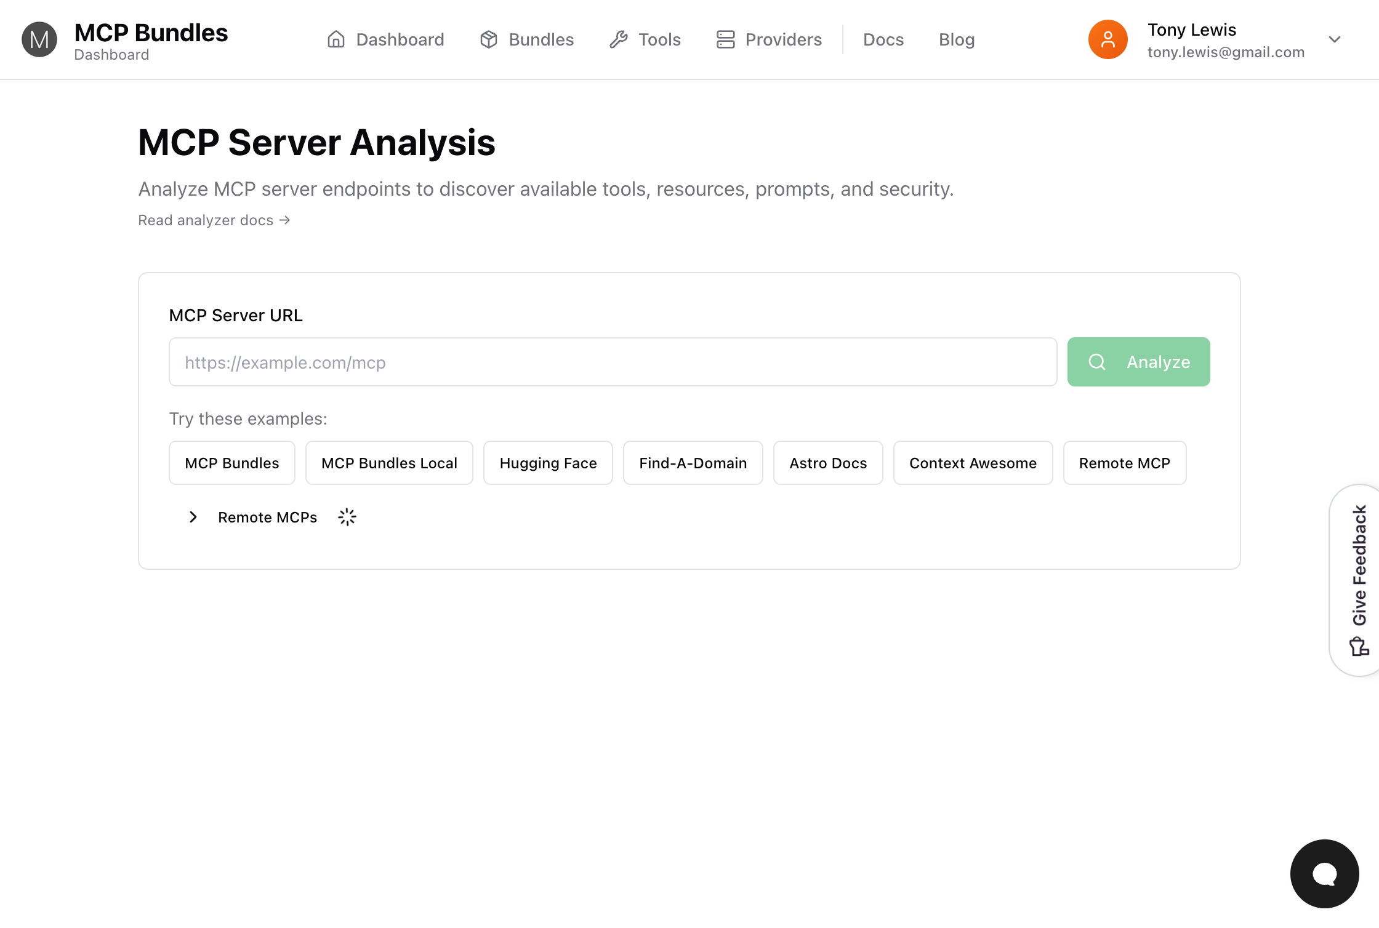Image resolution: width=1379 pixels, height=928 pixels.
Task: Pick the Context Awesome example
Action: tap(973, 463)
